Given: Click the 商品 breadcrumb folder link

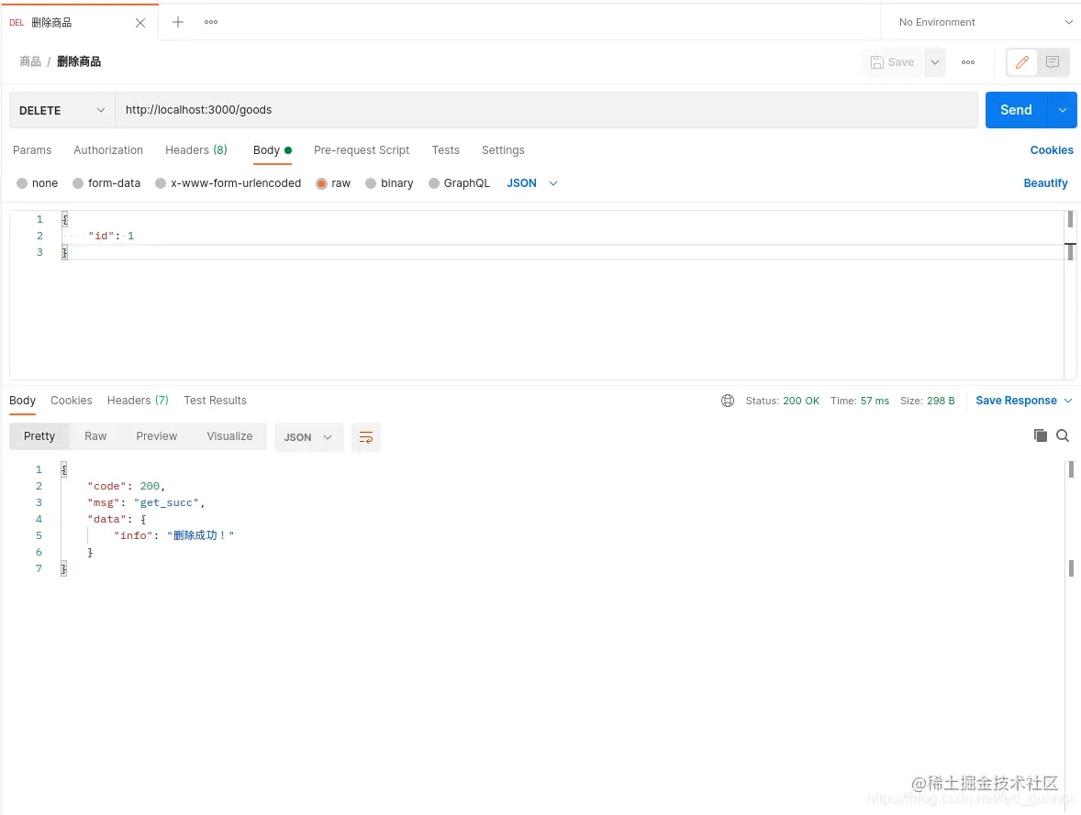Looking at the screenshot, I should tap(30, 62).
